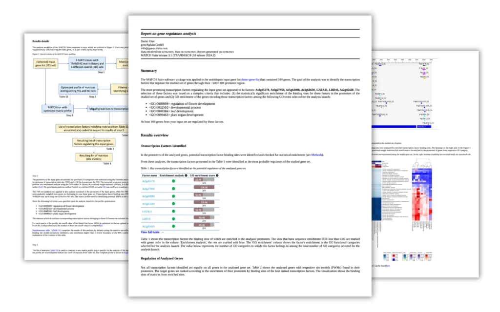Click the Factor name column header
Screen dimensions: 500x312
pyautogui.click(x=149, y=175)
